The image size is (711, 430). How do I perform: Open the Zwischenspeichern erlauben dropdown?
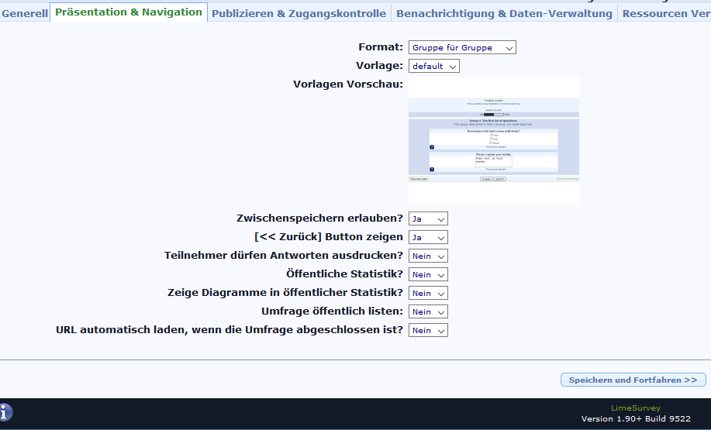tap(428, 219)
